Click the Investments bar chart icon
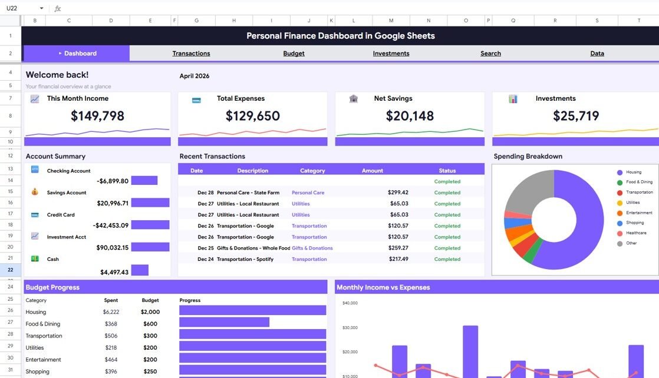Image resolution: width=659 pixels, height=378 pixels. coord(513,99)
